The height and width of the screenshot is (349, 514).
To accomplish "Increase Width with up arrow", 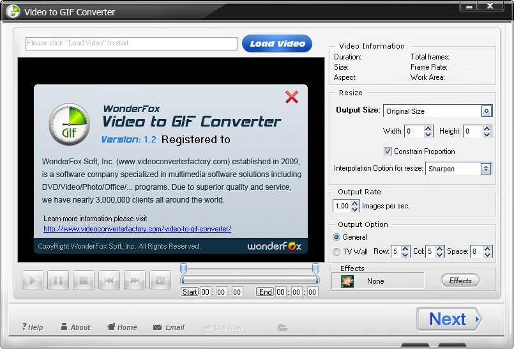I will (428, 128).
